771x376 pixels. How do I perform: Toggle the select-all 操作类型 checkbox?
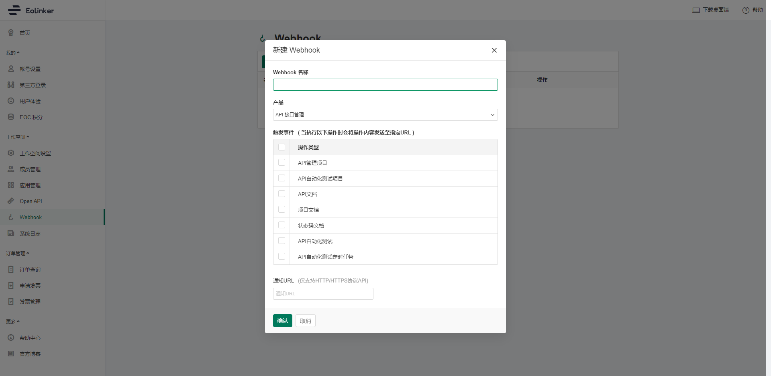(281, 147)
